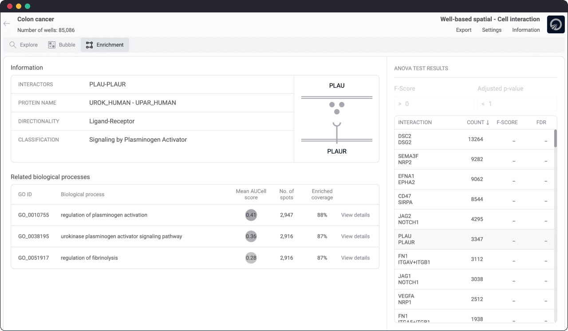Sort by COUNT column arrow
Image resolution: width=568 pixels, height=331 pixels.
(488, 122)
